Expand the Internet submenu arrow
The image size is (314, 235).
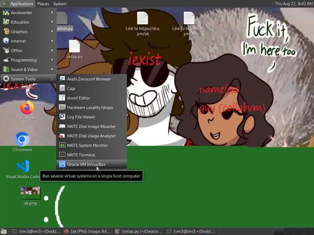tap(52, 41)
